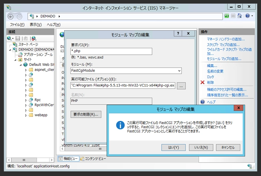Click the 要求パス input field
Screen dimensions: 261x176
[111, 51]
